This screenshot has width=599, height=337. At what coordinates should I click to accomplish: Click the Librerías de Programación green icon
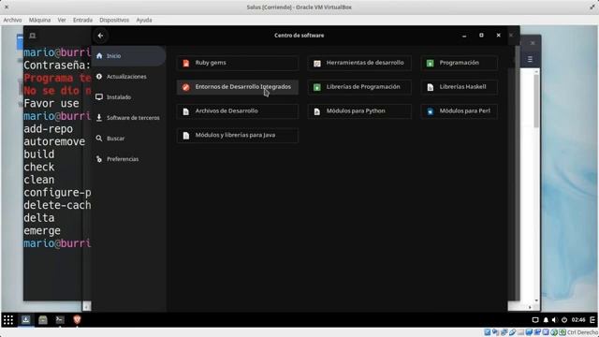click(317, 87)
